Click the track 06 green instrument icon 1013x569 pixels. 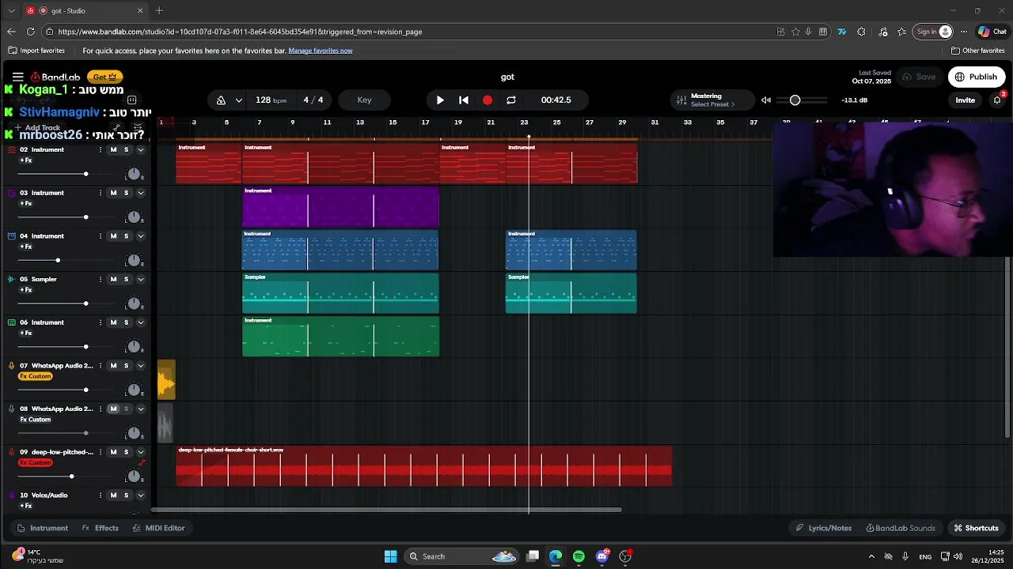pyautogui.click(x=11, y=322)
